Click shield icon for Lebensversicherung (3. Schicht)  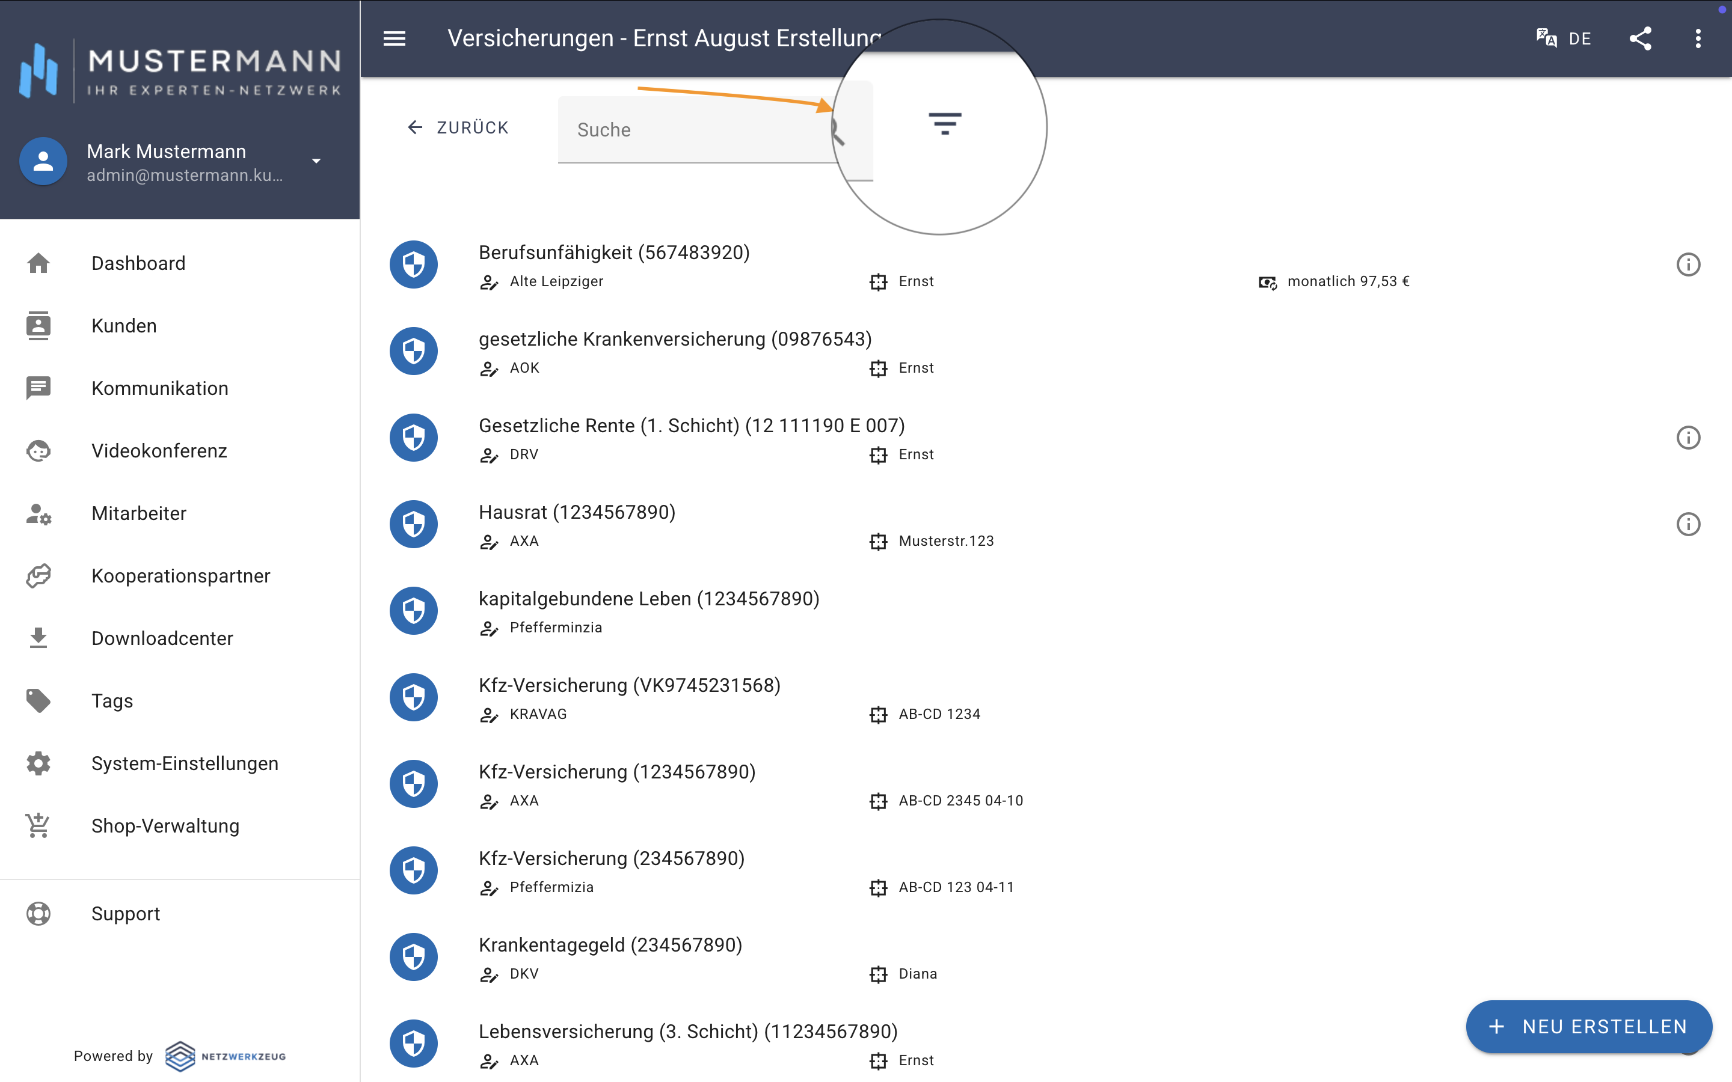point(414,1044)
